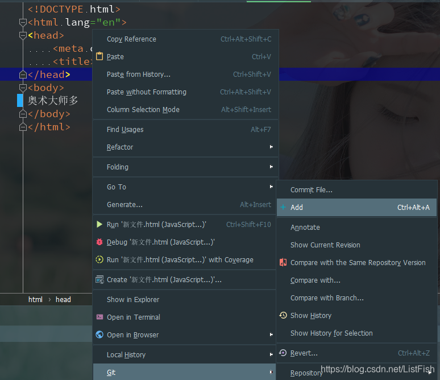Select Compare with Branch option
The image size is (440, 380).
point(356,298)
